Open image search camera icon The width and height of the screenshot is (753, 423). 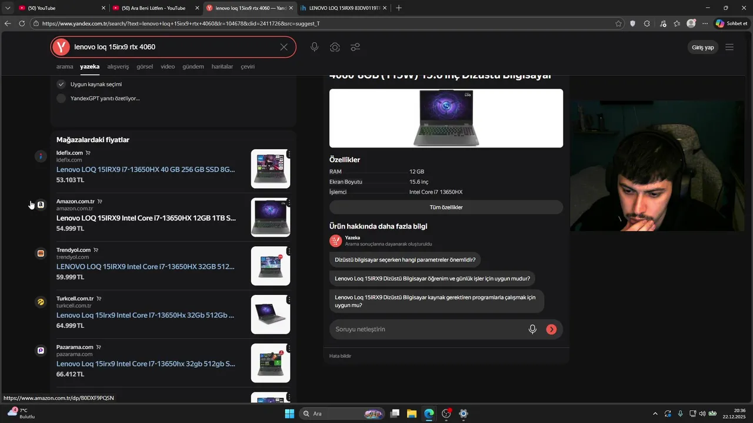[x=335, y=47]
